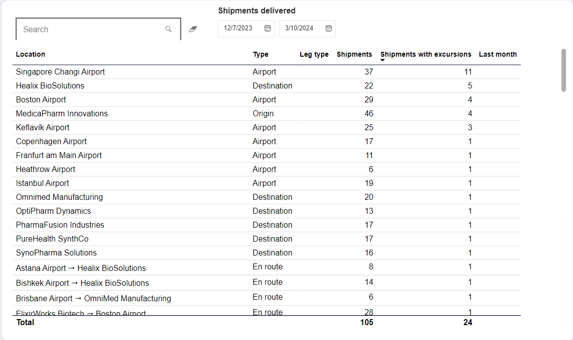Select the Singapore Changi Airport row

click(266, 72)
